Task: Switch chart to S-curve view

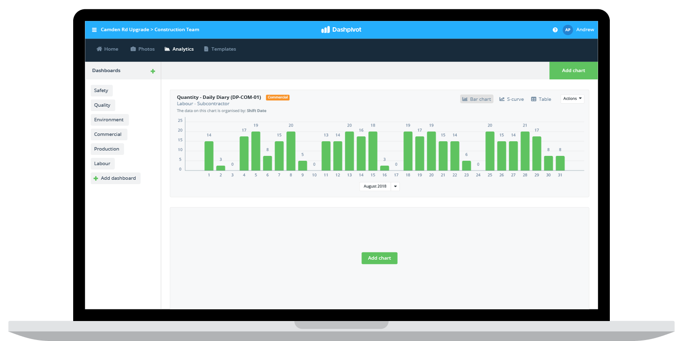Action: [x=511, y=99]
